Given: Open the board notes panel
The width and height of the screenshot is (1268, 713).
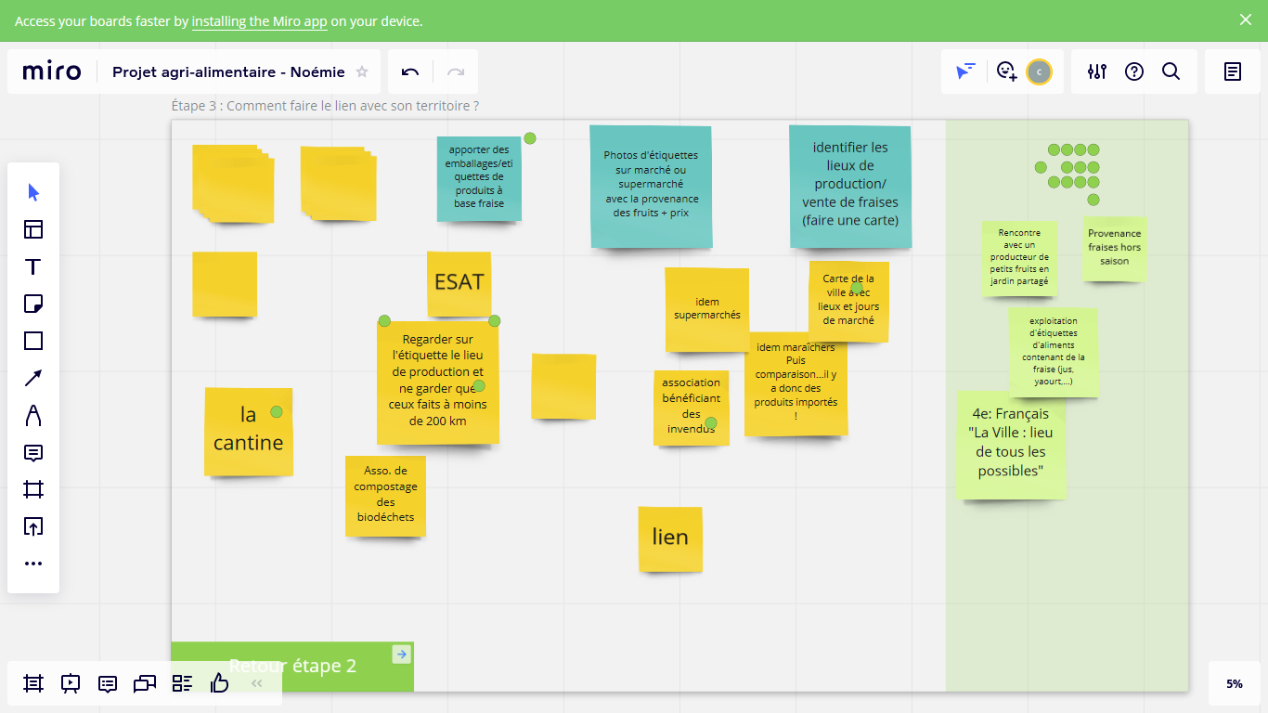Looking at the screenshot, I should click(1232, 71).
